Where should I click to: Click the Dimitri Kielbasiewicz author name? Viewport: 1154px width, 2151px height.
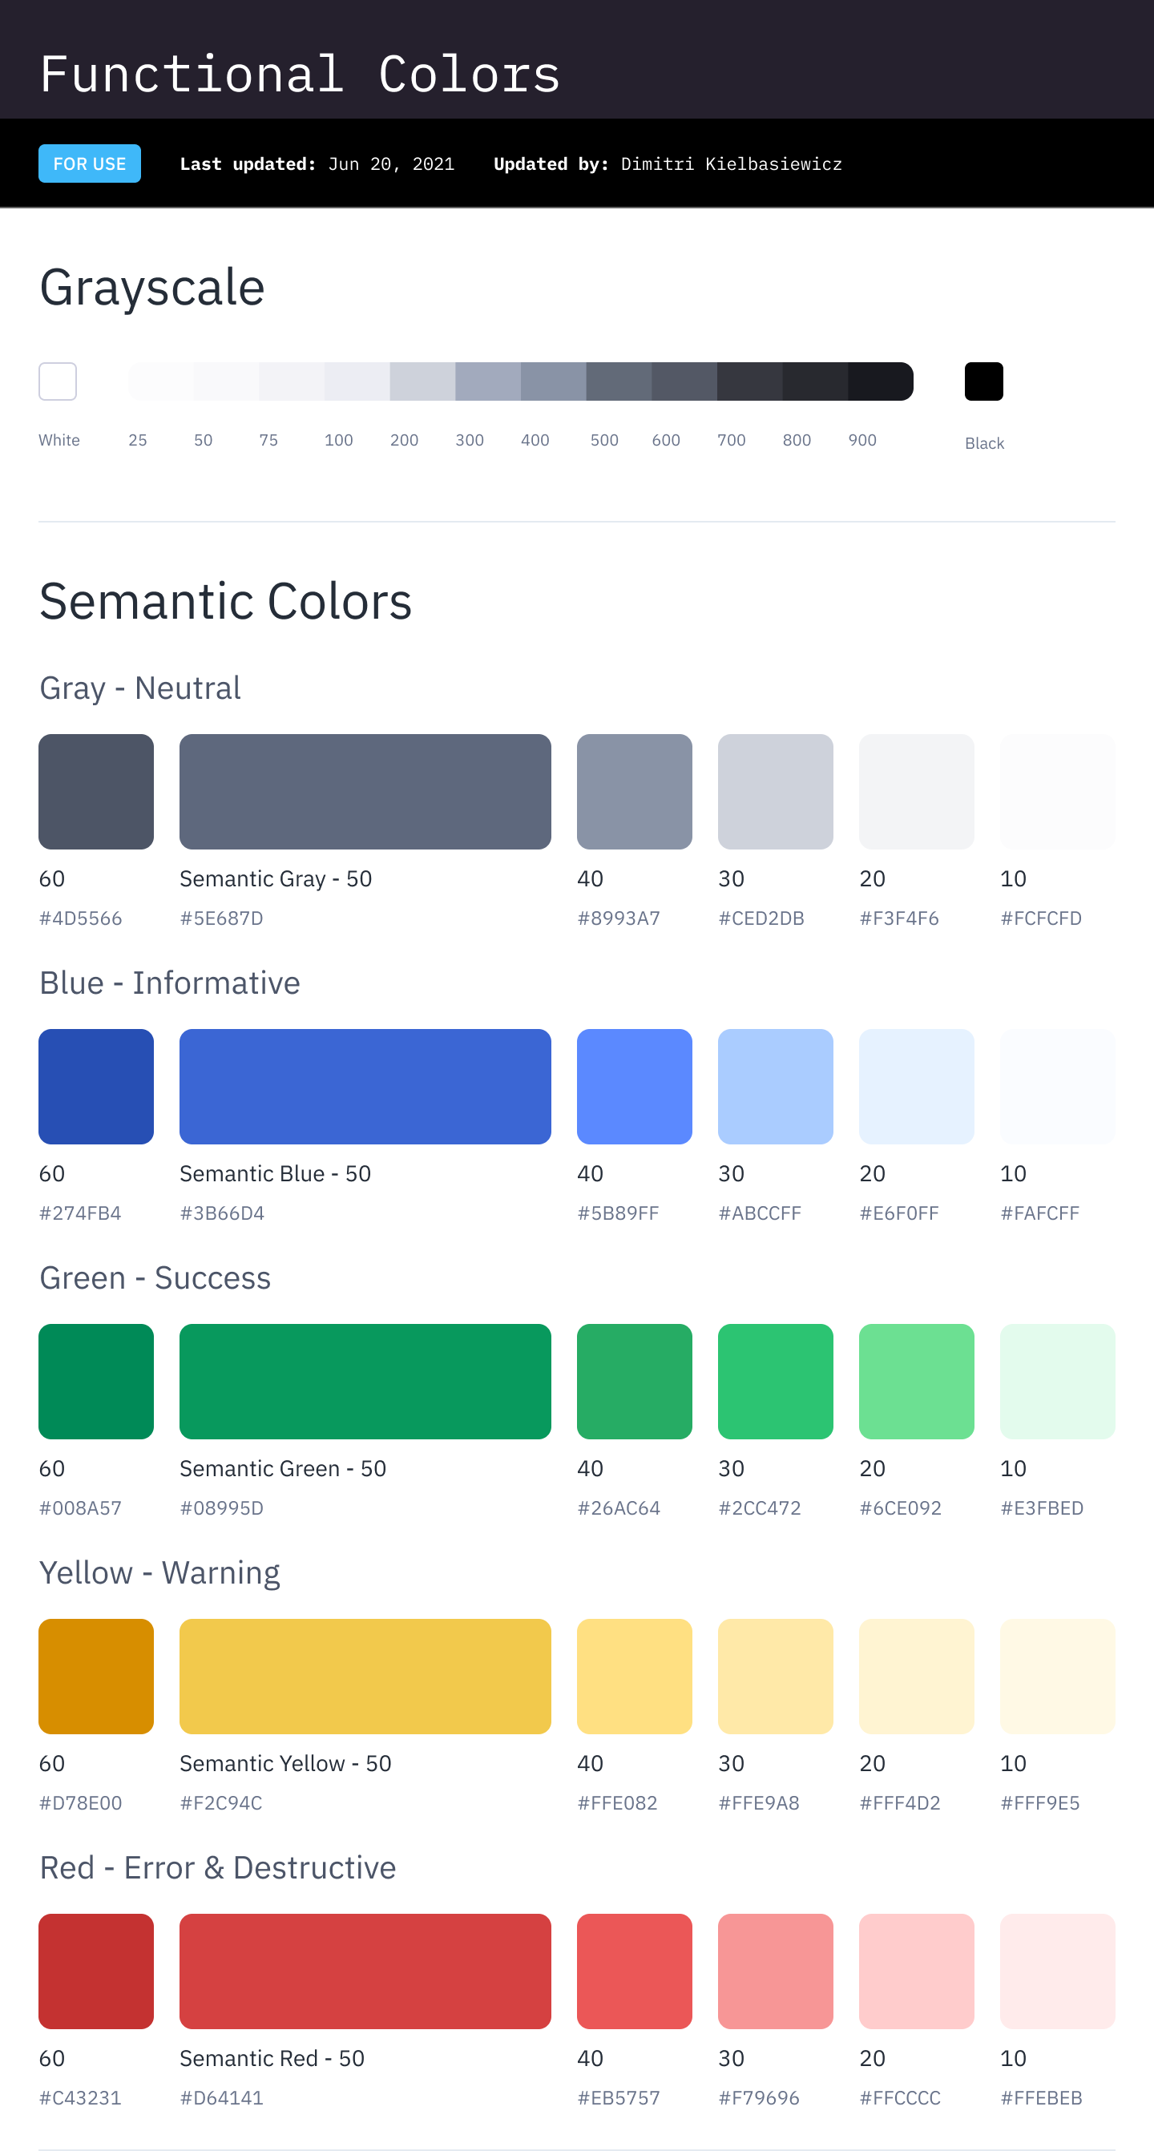point(731,164)
